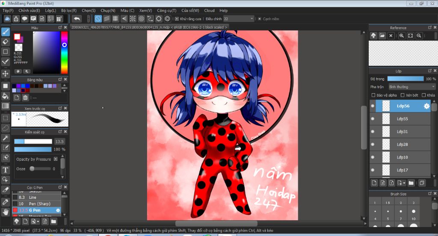Undock the Màu color panel
438x236 pixels.
tap(60, 27)
